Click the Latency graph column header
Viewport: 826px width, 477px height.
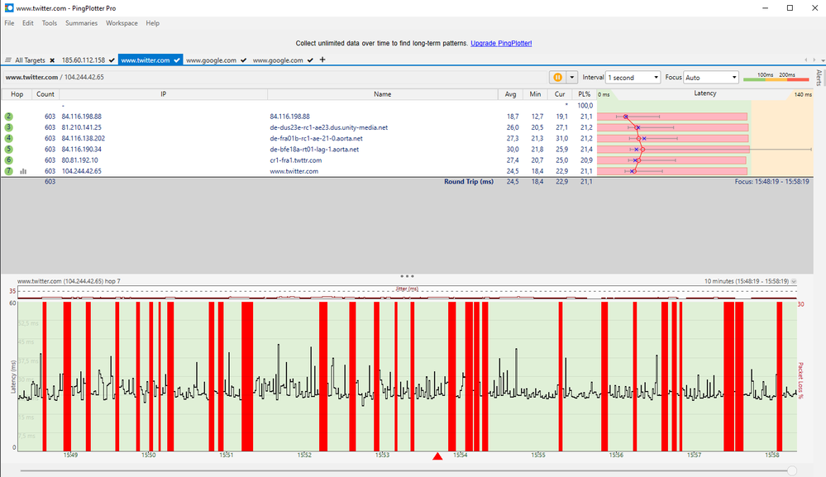coord(704,93)
